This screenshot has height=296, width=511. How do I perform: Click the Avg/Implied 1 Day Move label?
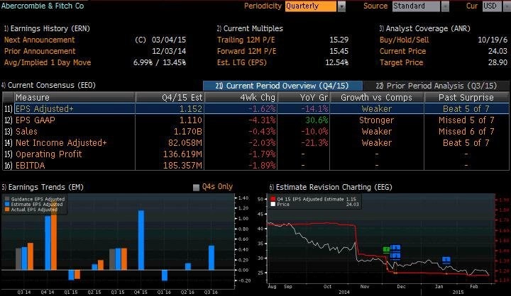coord(48,62)
